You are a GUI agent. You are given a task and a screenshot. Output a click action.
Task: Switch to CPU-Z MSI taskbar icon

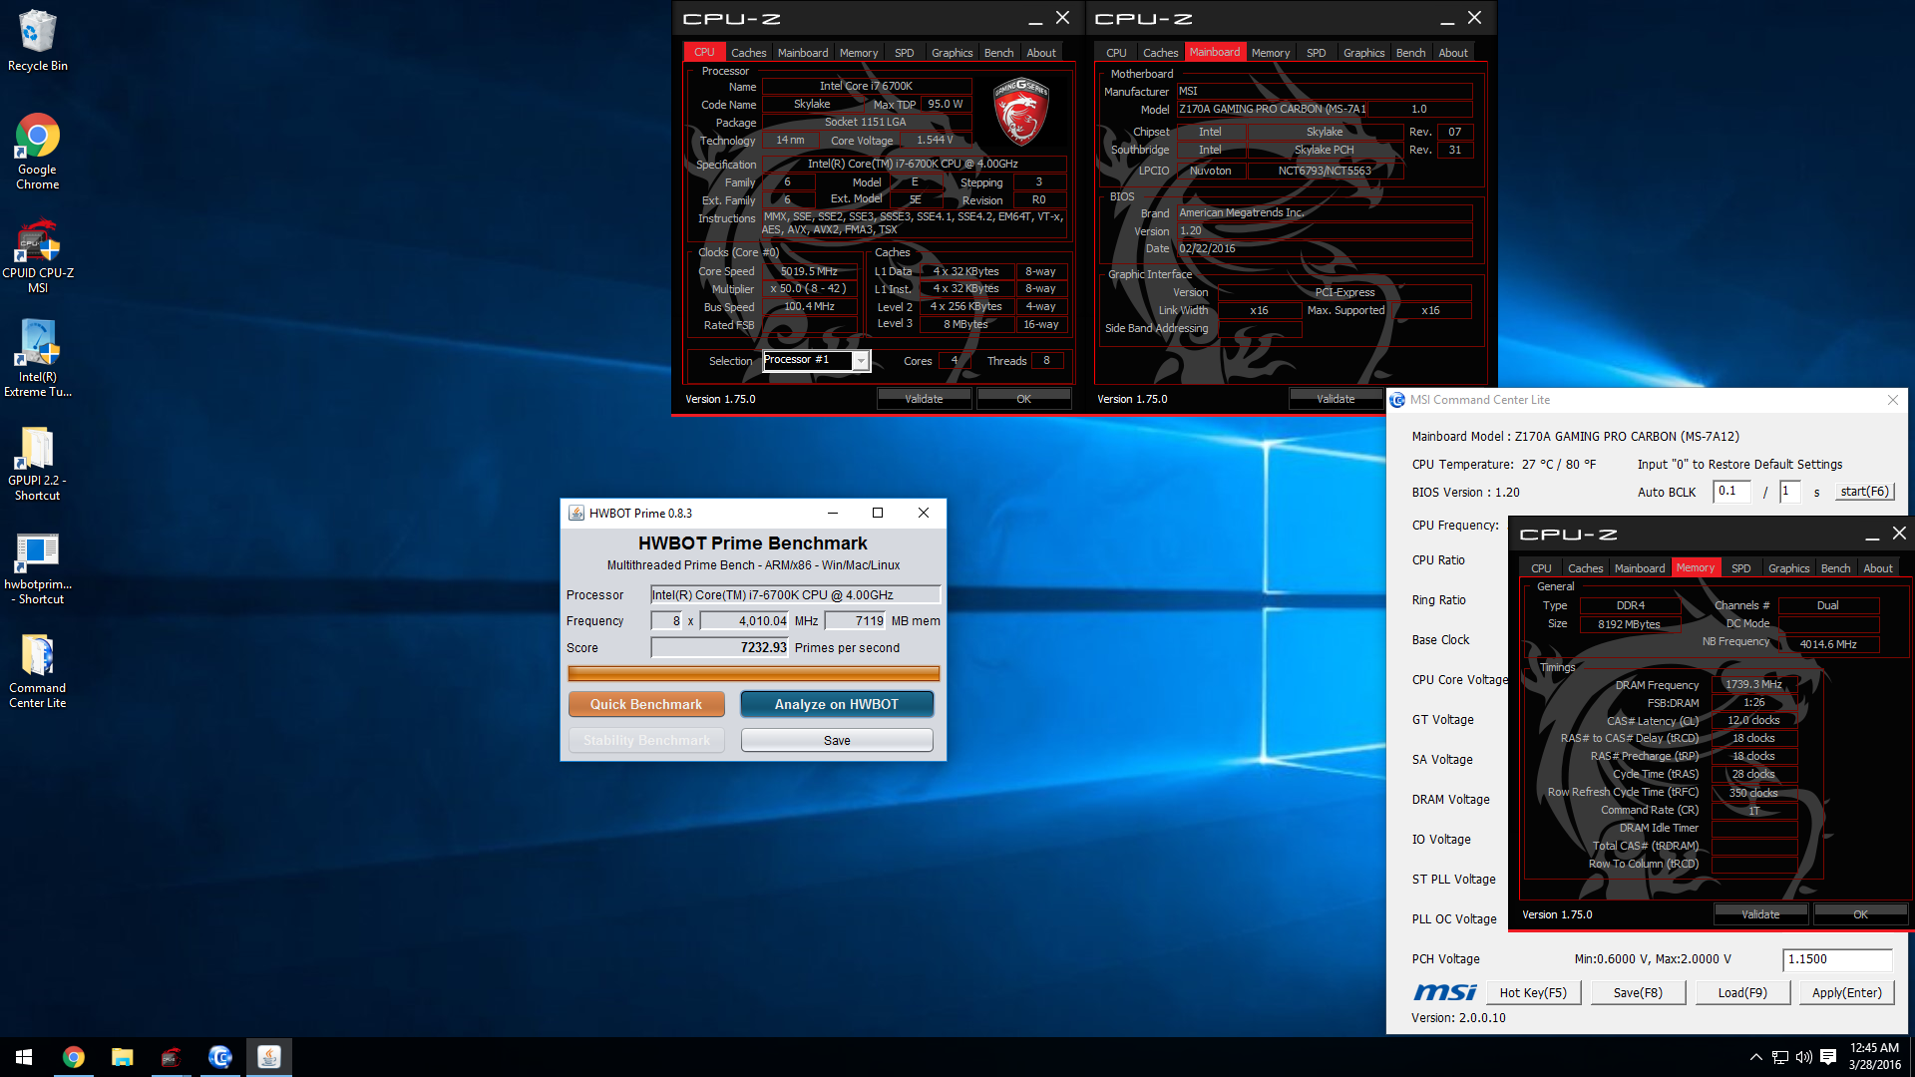click(x=171, y=1057)
